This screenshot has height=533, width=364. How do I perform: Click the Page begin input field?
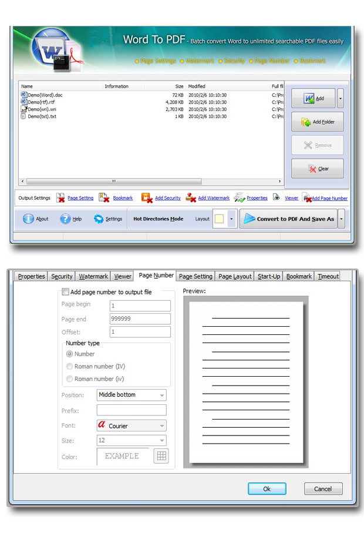(140, 306)
